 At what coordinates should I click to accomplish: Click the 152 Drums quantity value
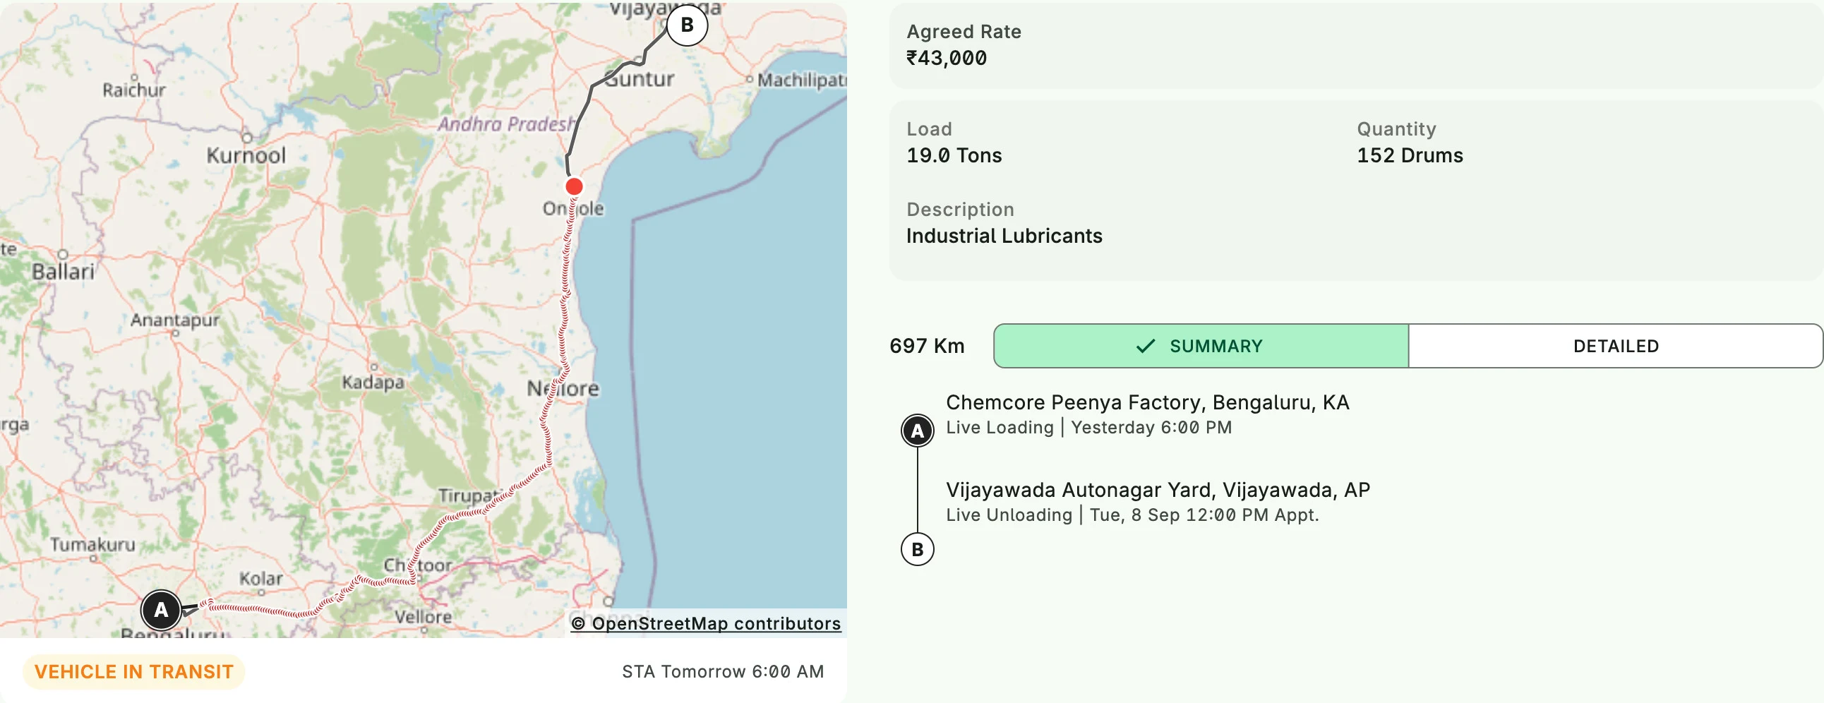point(1409,156)
